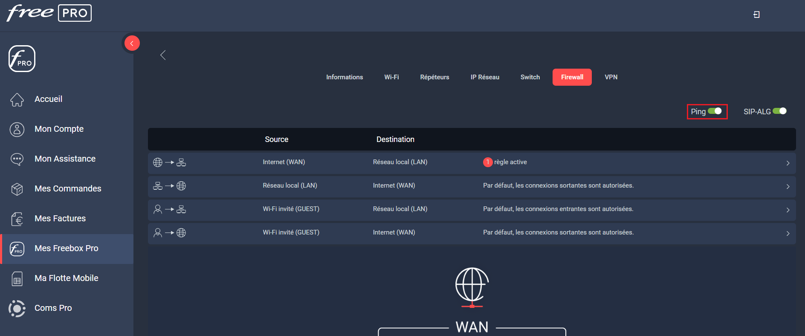805x336 pixels.
Task: Go to Mes Freebox Pro section
Action: click(67, 248)
